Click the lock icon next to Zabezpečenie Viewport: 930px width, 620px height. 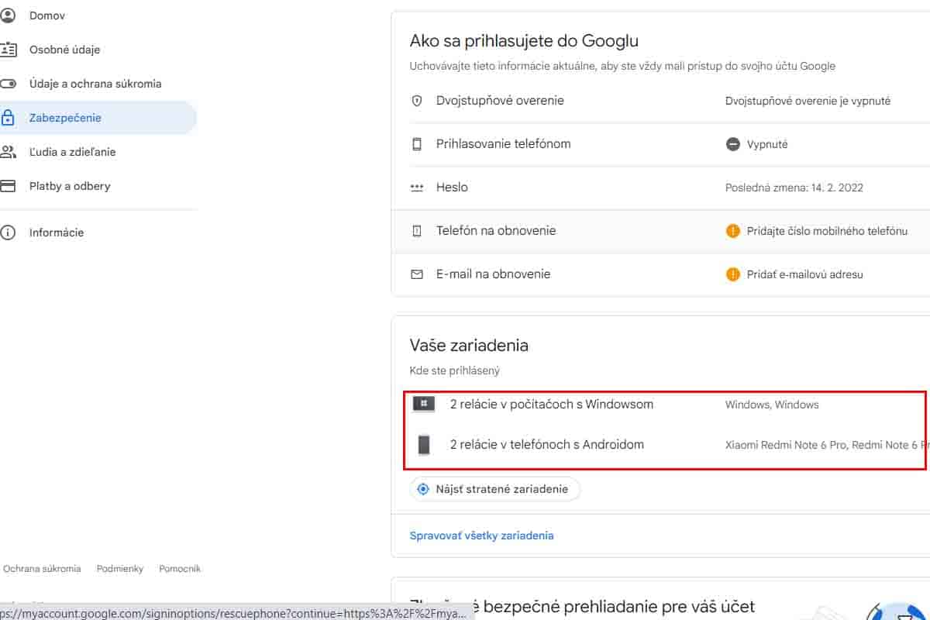tap(8, 118)
